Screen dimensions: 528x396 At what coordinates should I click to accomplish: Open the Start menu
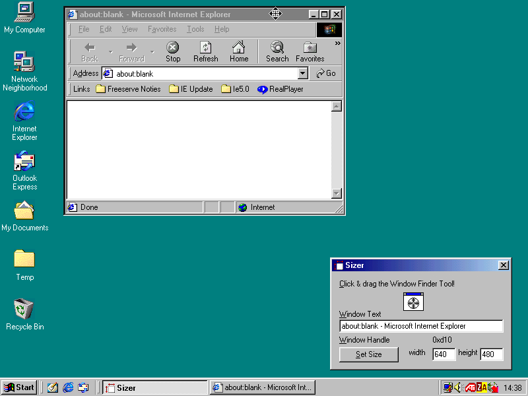coord(19,387)
